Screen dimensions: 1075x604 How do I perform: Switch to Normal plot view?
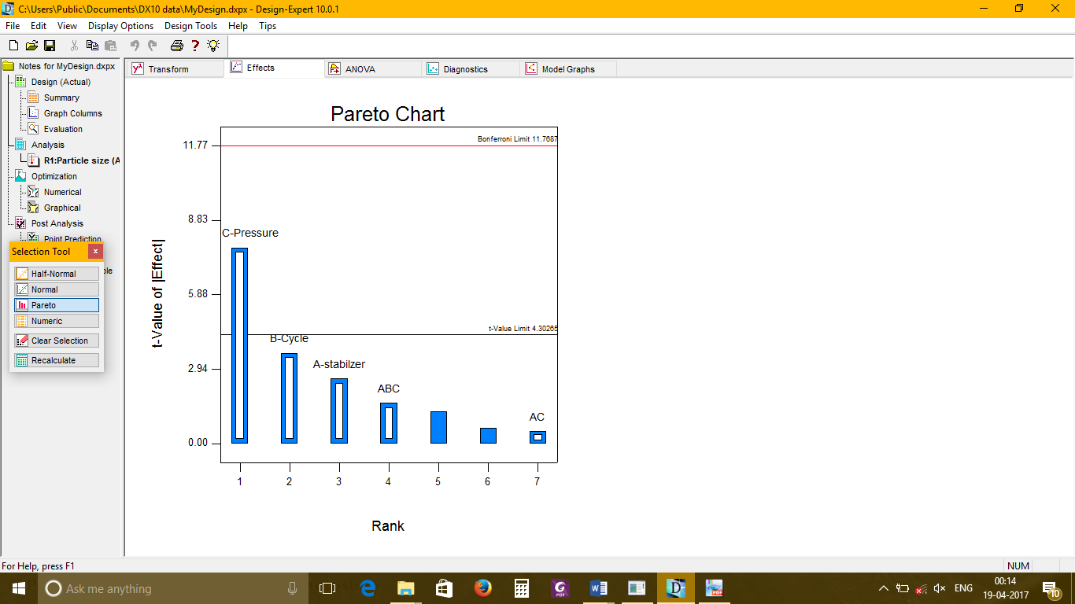coord(57,289)
